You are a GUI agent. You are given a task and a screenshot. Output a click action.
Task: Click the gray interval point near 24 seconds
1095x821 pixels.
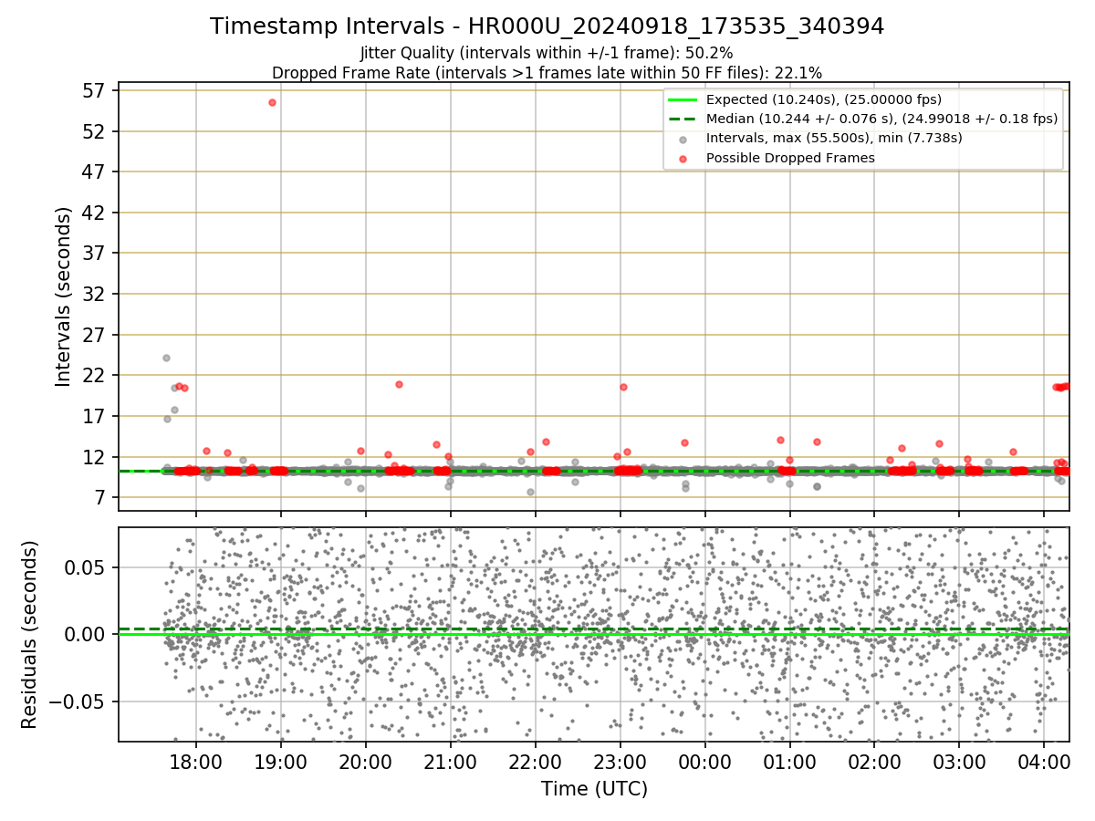(166, 358)
